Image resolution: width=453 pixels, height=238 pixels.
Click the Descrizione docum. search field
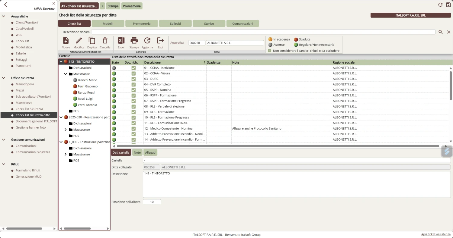point(263,32)
